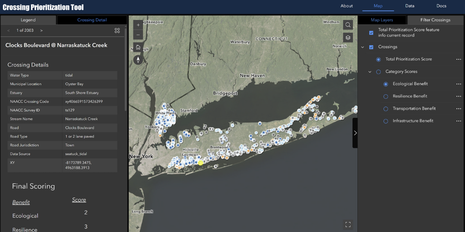Toggle Total Prioritization Score feature info checkbox
Viewport: 465px width, 232px height.
(x=371, y=33)
